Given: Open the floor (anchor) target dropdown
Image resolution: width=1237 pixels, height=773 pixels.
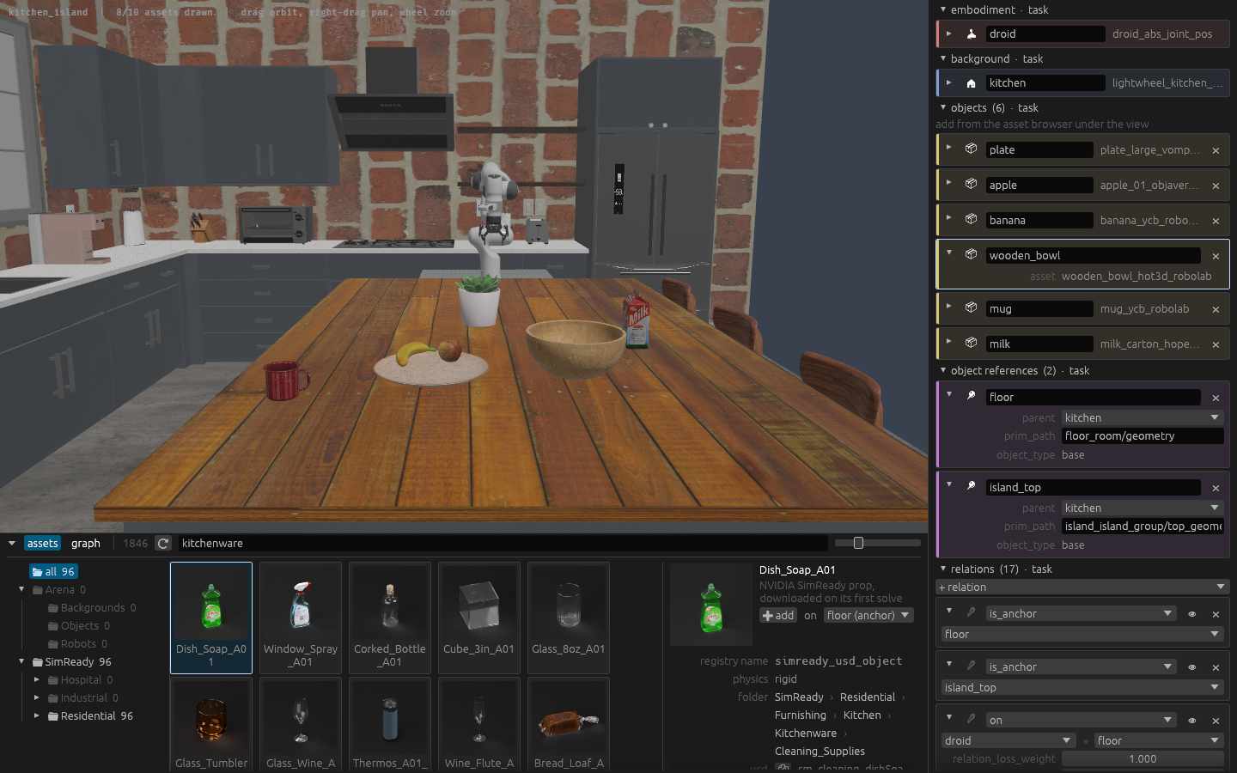Looking at the screenshot, I should [x=868, y=615].
